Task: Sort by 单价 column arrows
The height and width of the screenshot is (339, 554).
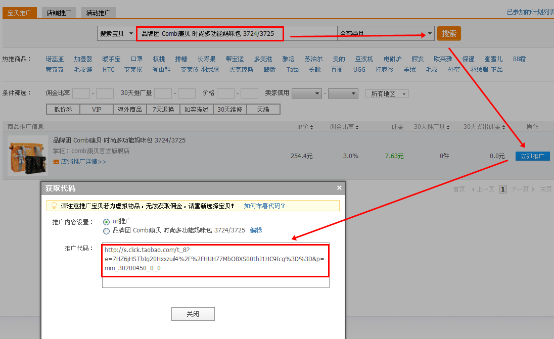Action: (x=311, y=127)
